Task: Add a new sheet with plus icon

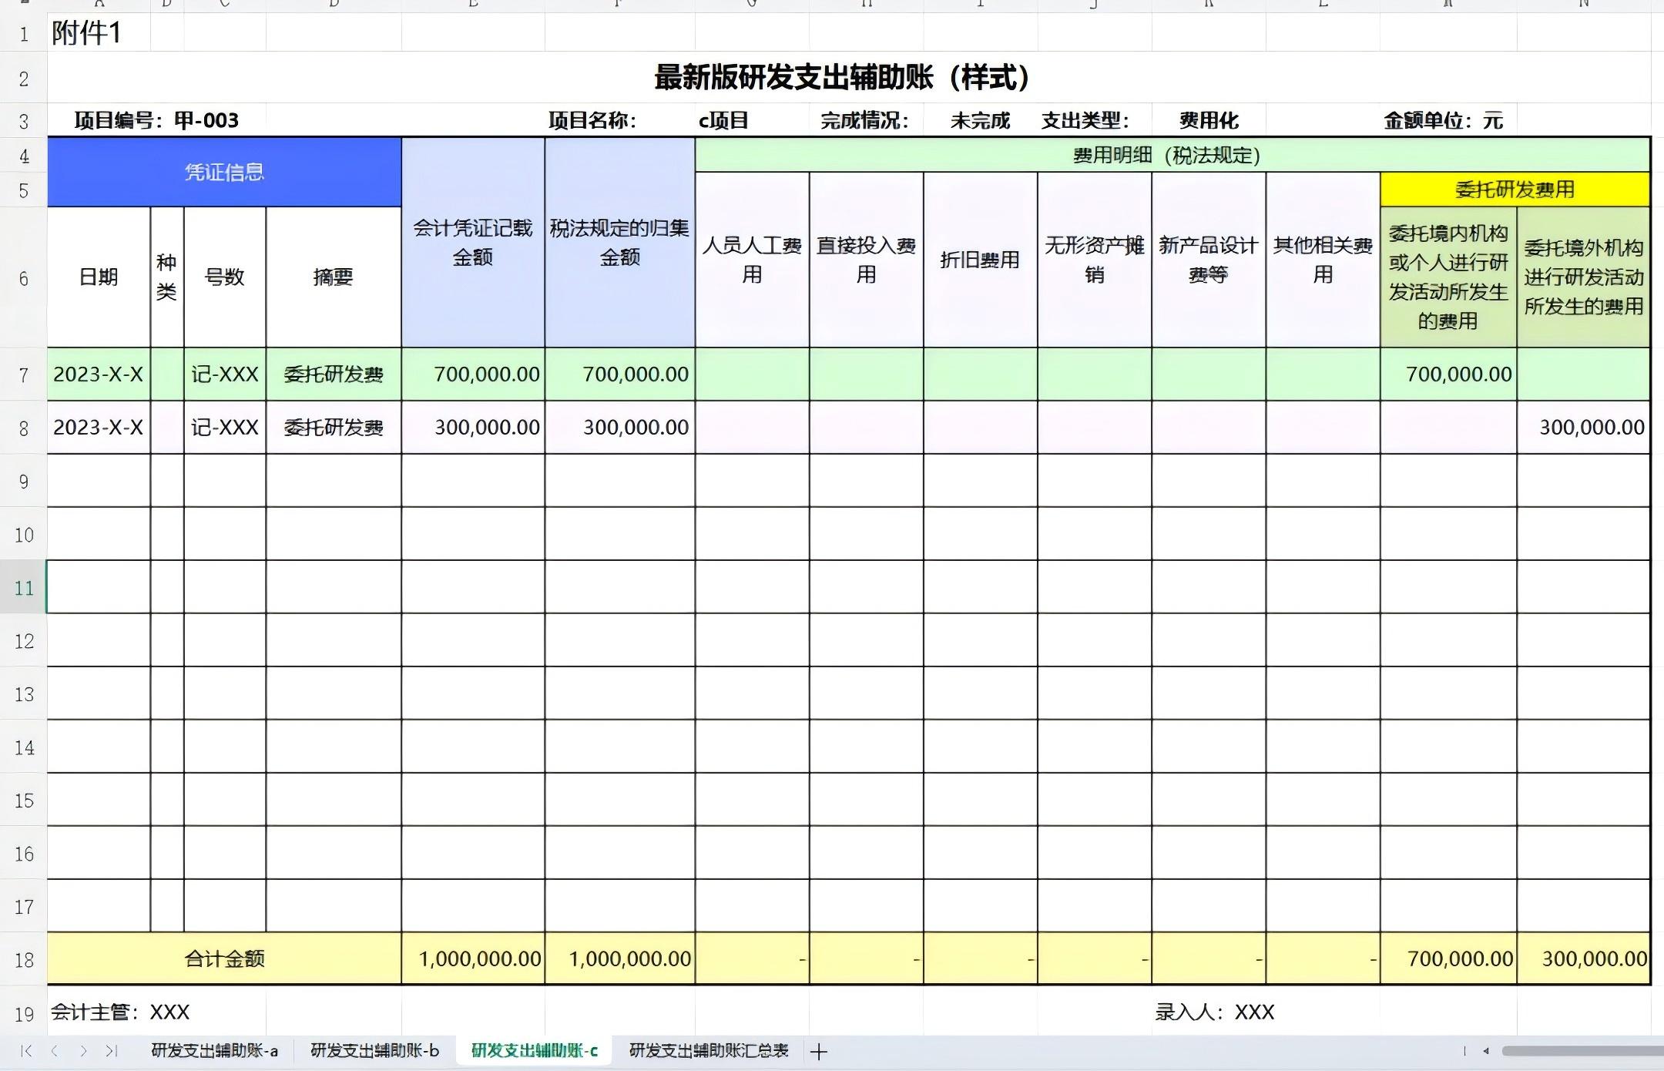Action: (819, 1052)
